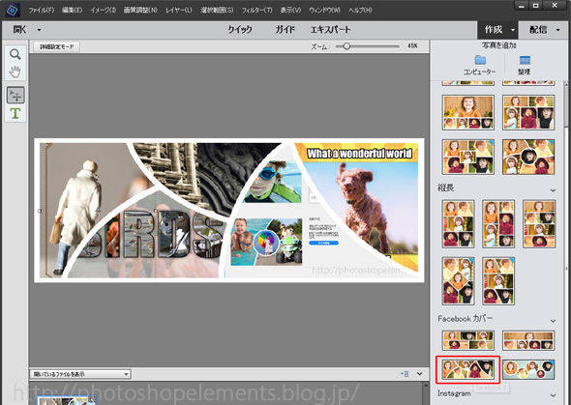Select the center-circle layout thumbnail
This screenshot has height=405, width=571.
point(528,157)
